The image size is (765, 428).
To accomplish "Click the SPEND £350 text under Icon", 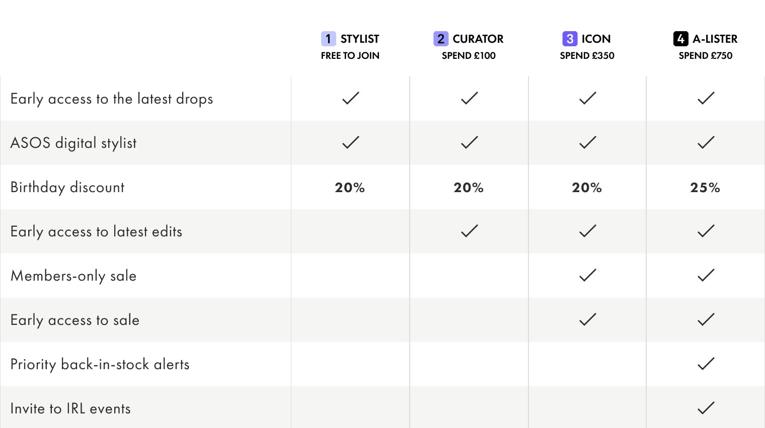I will click(x=587, y=56).
